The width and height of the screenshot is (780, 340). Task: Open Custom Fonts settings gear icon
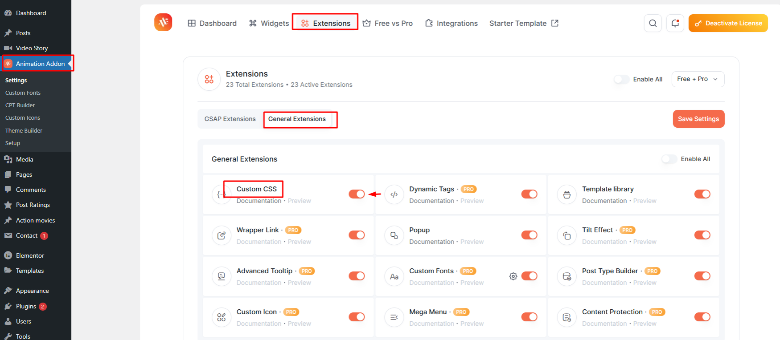click(513, 276)
